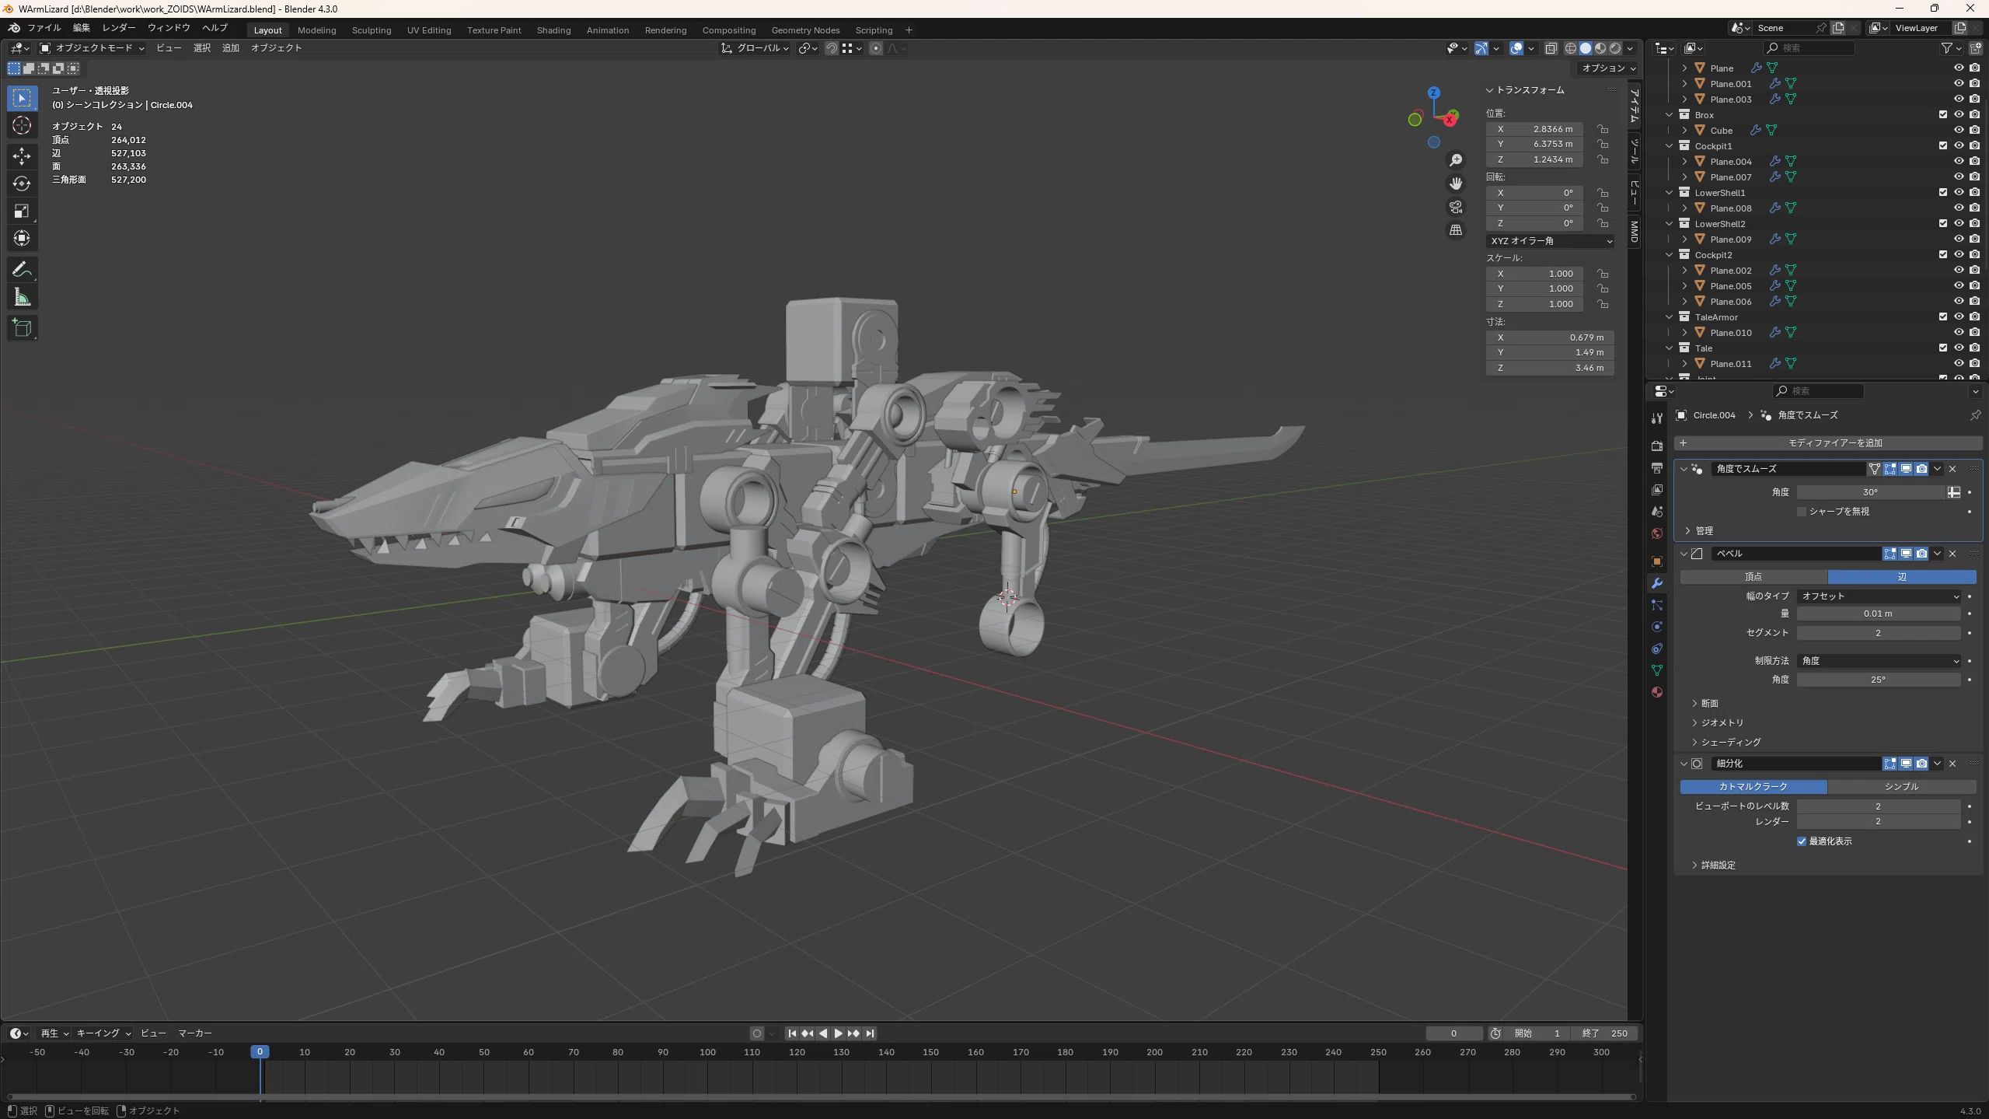The width and height of the screenshot is (1989, 1119).
Task: Enable the シャープを無視 checkbox
Action: (x=1802, y=512)
